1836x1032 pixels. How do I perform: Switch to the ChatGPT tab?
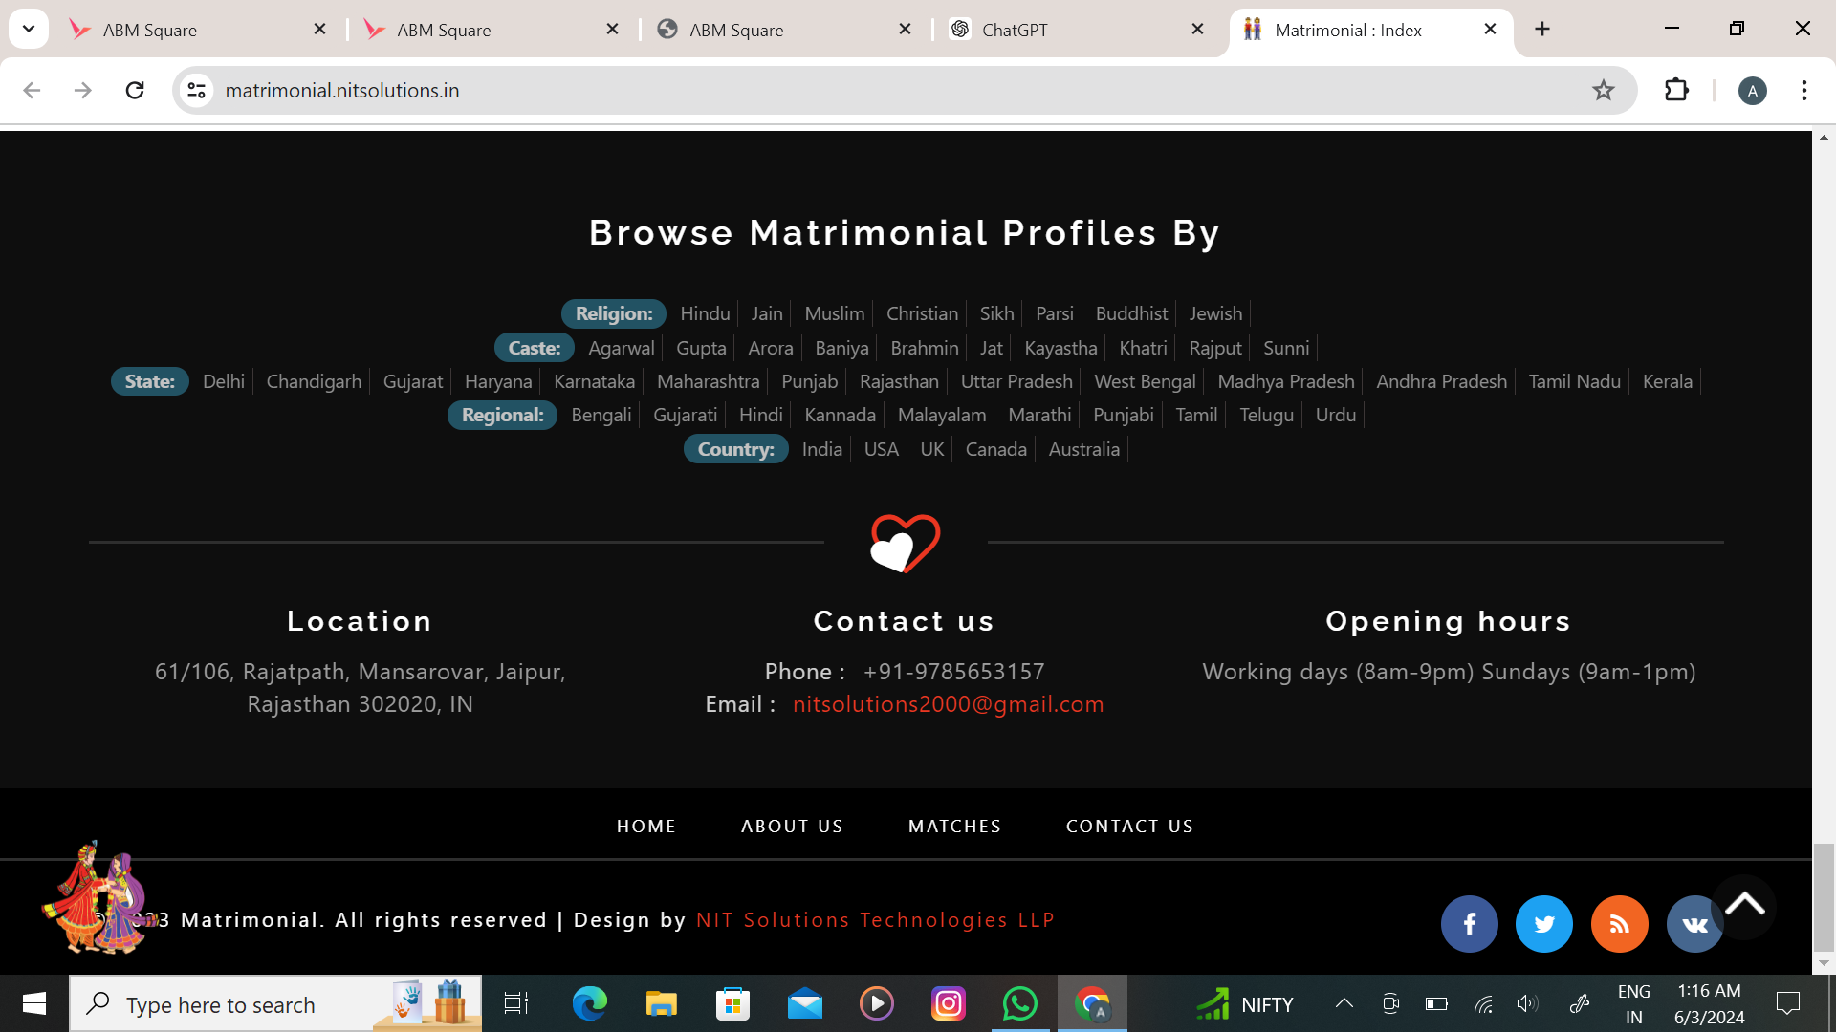pyautogui.click(x=1052, y=30)
